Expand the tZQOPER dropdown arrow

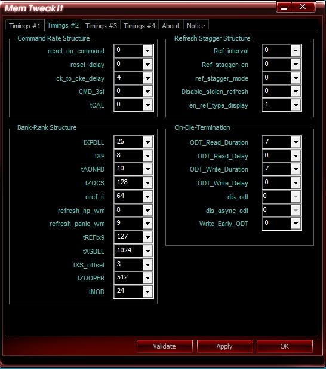click(x=147, y=278)
